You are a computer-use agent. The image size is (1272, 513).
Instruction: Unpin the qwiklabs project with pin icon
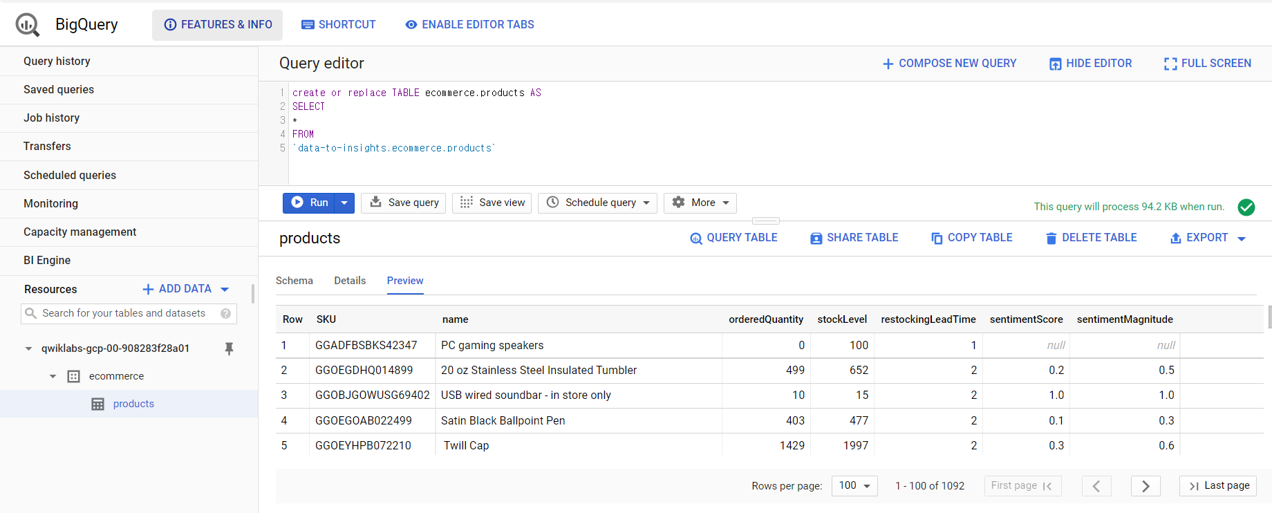pos(229,348)
